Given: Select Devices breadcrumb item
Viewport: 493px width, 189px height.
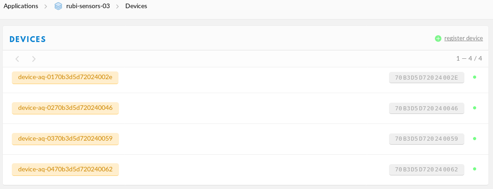Looking at the screenshot, I should [136, 6].
